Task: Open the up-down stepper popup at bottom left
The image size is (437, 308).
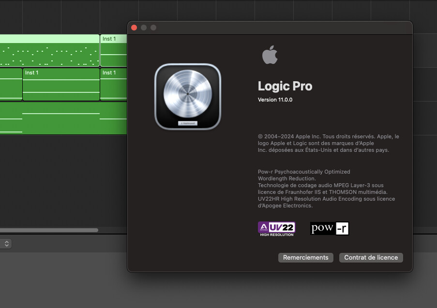Action: pos(6,244)
